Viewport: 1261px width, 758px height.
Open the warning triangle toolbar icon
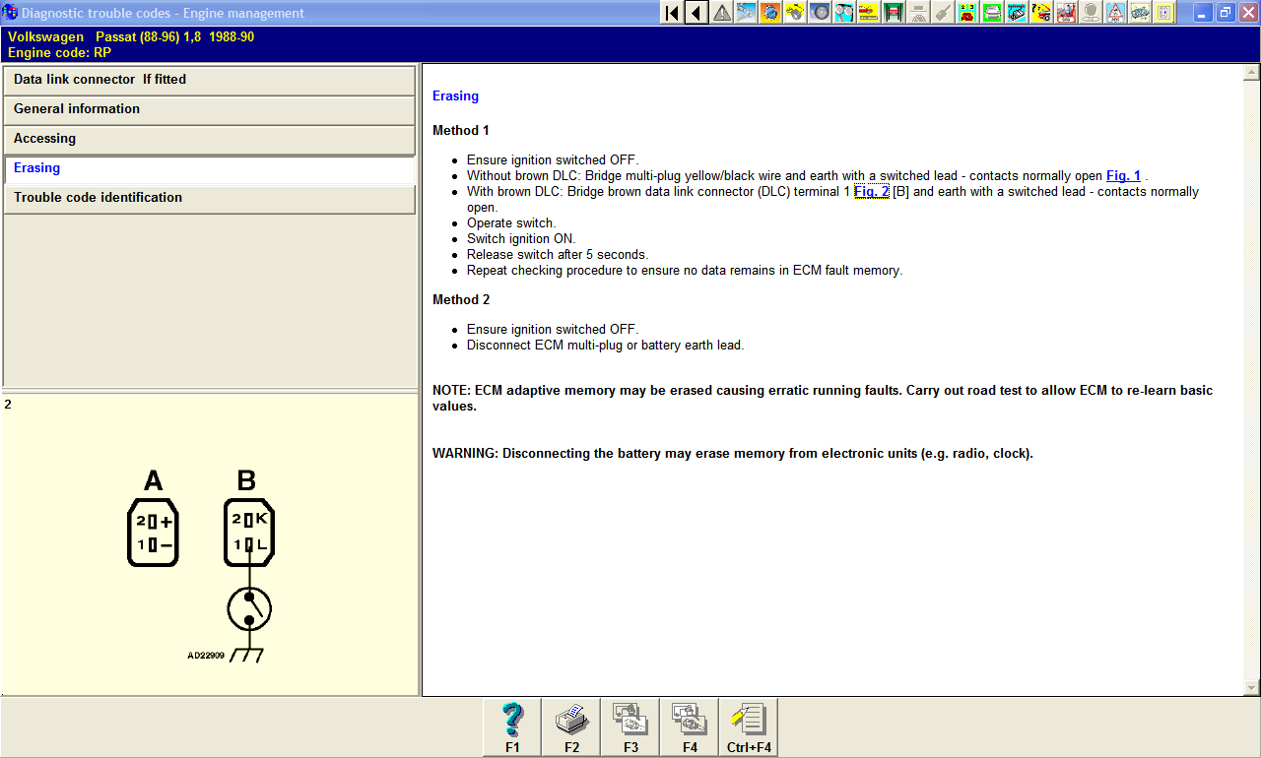(x=722, y=13)
